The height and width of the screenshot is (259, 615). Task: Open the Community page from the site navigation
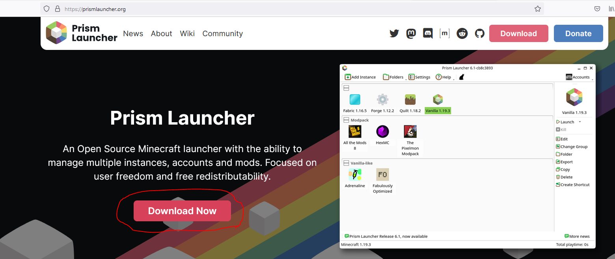click(x=223, y=33)
